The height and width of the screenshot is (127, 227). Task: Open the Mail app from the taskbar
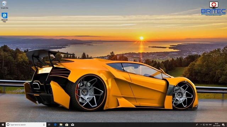click(x=72, y=125)
